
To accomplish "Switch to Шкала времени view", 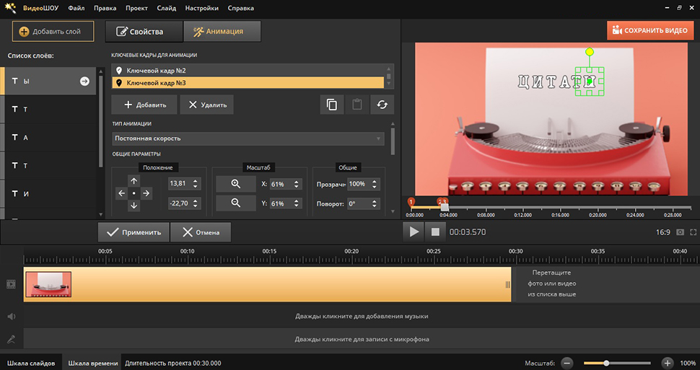I will tap(93, 364).
